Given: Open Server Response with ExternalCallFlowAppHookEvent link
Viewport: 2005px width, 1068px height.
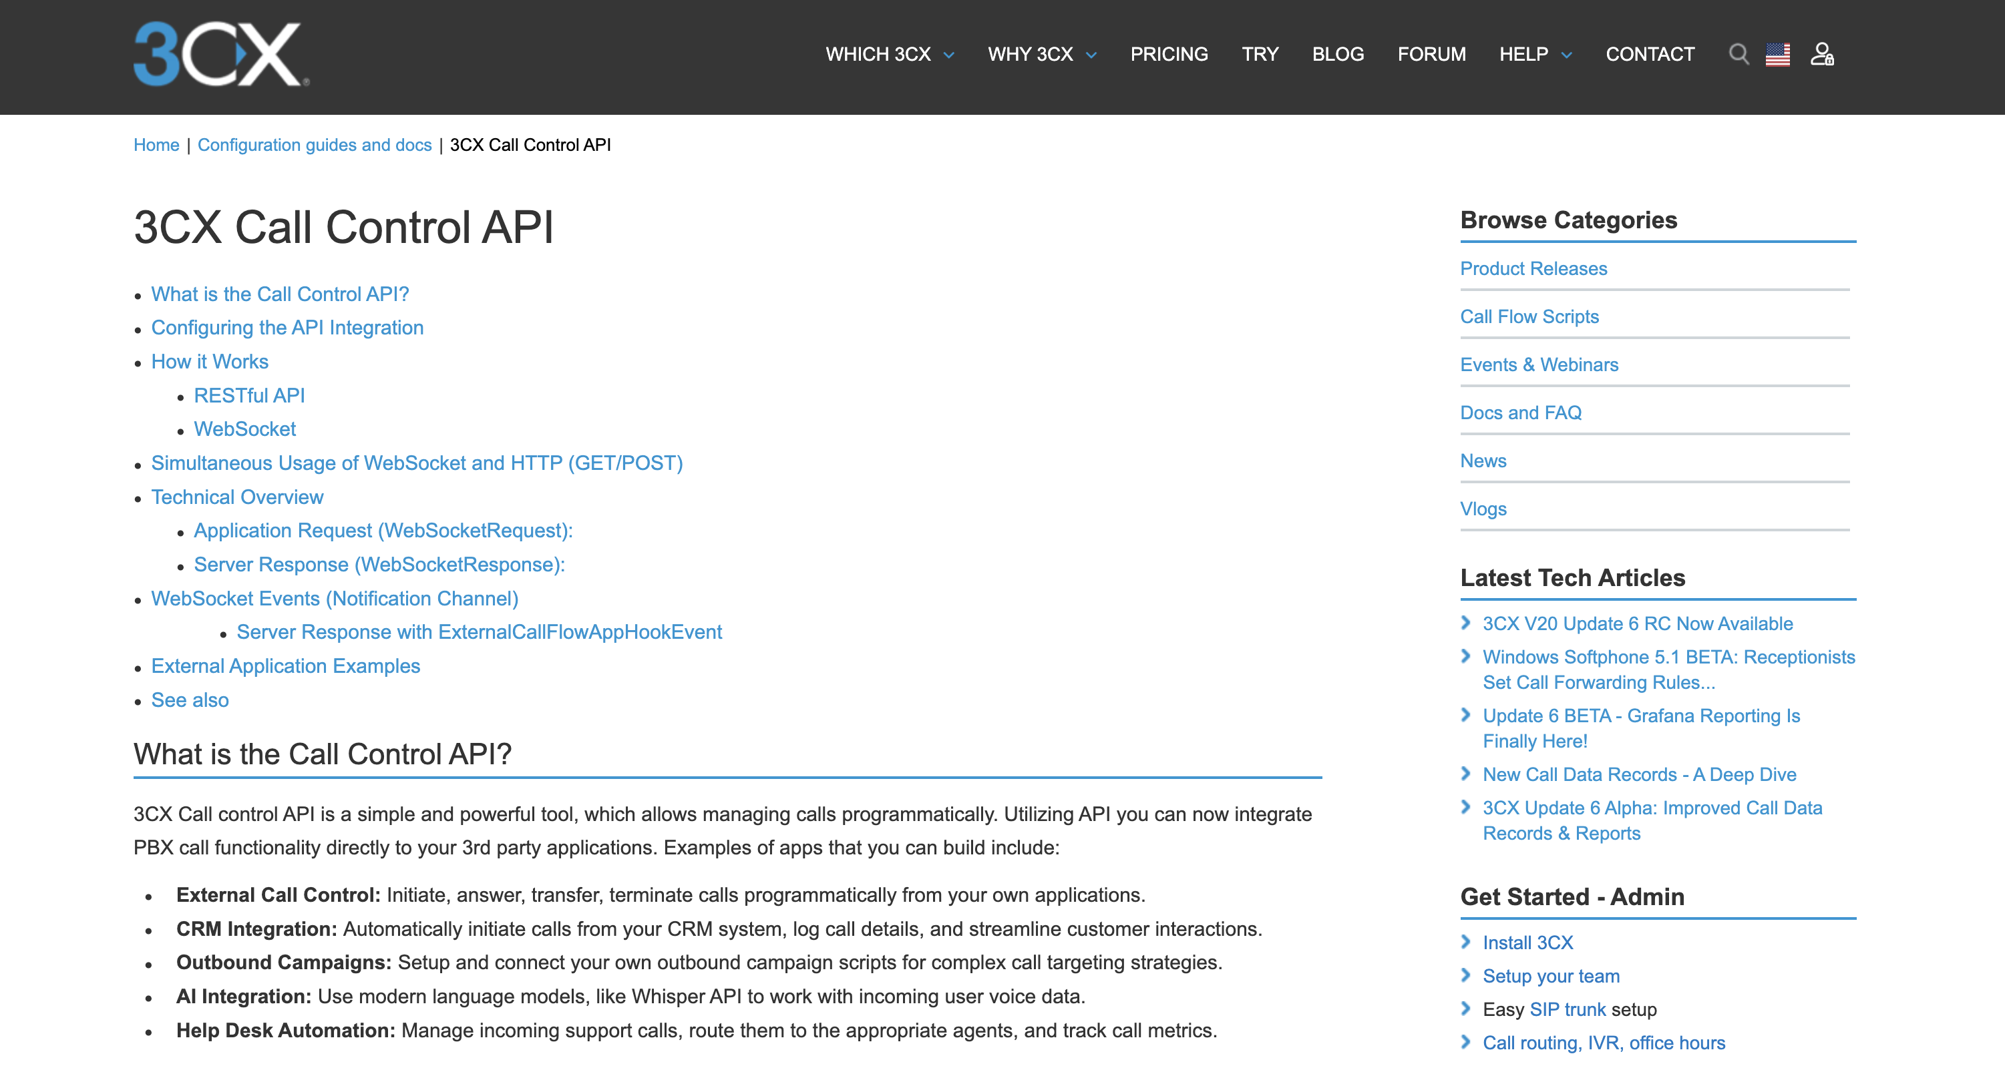Looking at the screenshot, I should click(480, 631).
